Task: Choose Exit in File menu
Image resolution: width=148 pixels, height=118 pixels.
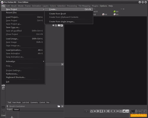Action: 23,82
